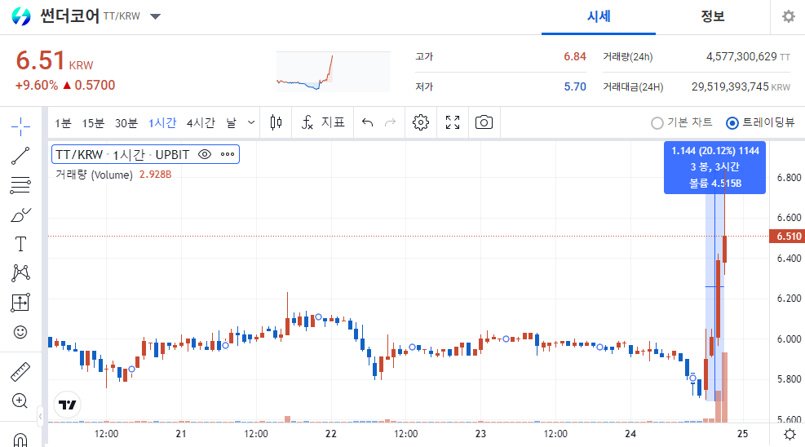Select the ruler measure tool
This screenshot has width=805, height=447.
[x=20, y=372]
